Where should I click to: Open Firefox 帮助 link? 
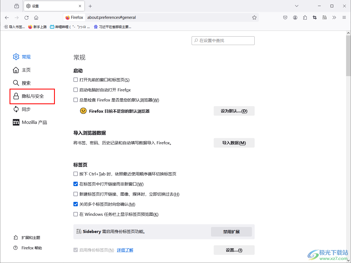click(x=28, y=248)
